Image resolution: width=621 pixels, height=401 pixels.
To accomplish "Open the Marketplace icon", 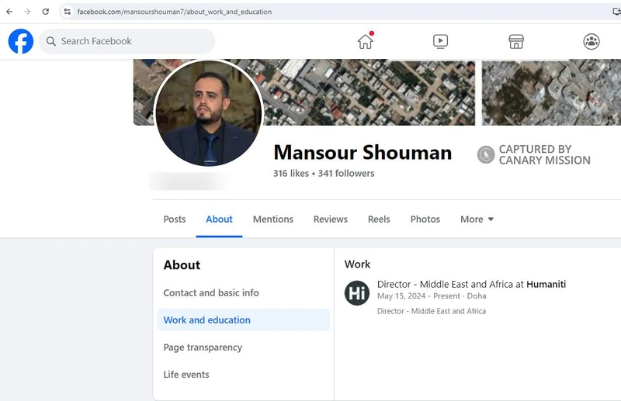I will click(516, 42).
